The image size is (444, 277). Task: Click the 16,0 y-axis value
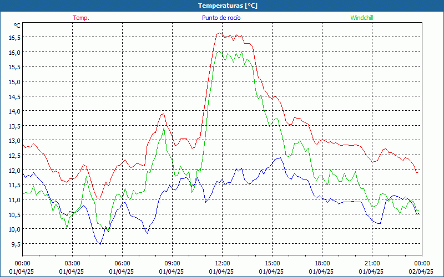[14, 52]
